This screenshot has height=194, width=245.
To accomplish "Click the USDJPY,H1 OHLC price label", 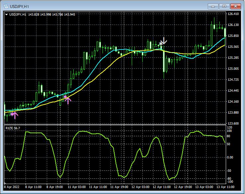I will (x=42, y=15).
